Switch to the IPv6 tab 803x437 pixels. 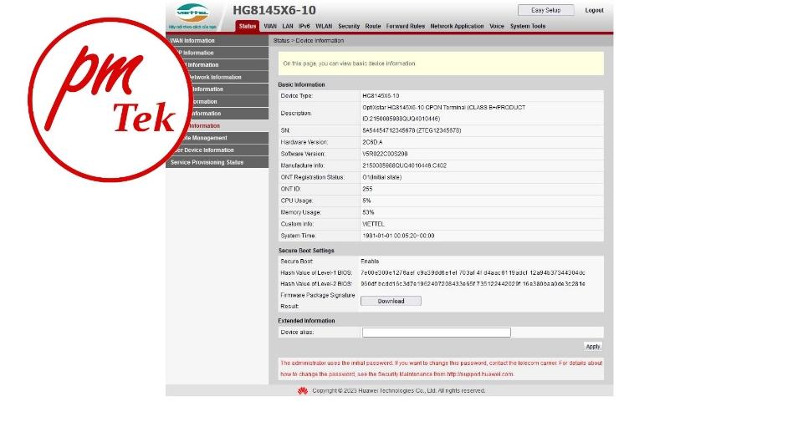(x=304, y=26)
